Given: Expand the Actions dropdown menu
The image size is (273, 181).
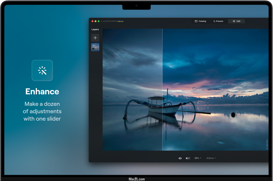Looking at the screenshot, I should (x=211, y=158).
